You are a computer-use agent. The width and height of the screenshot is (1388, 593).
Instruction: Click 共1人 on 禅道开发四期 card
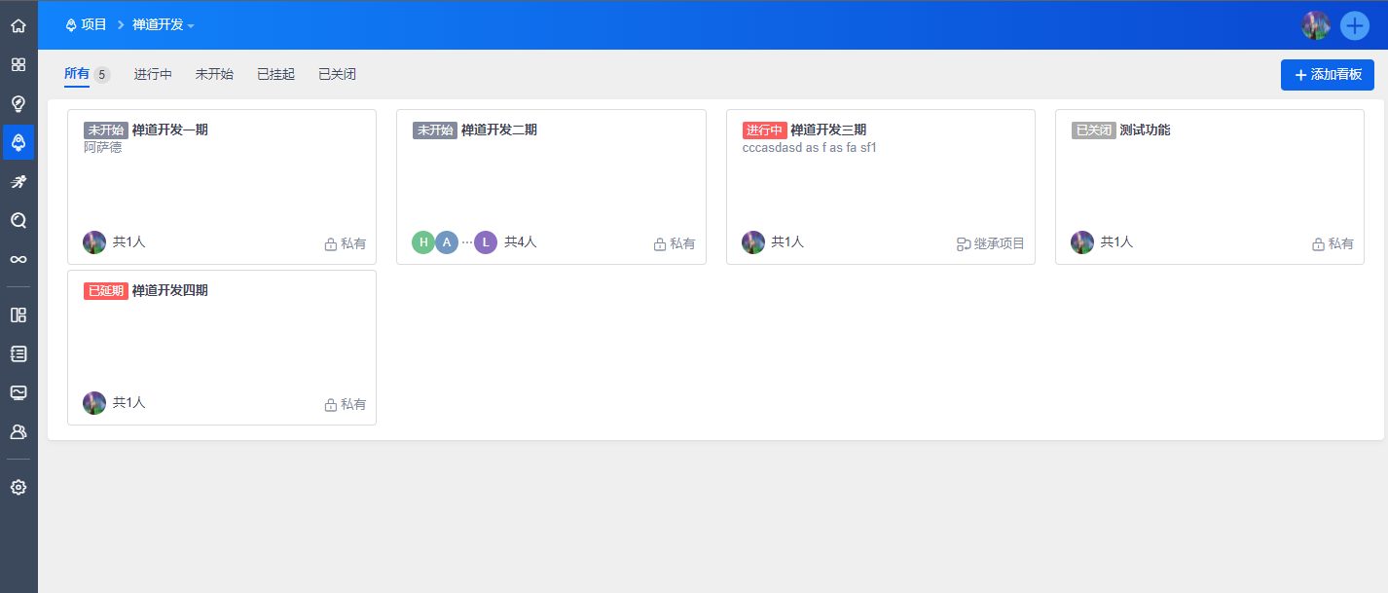point(129,403)
